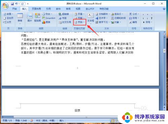Save the document from Quick Access Toolbar
The height and width of the screenshot is (124, 168).
pos(12,4)
